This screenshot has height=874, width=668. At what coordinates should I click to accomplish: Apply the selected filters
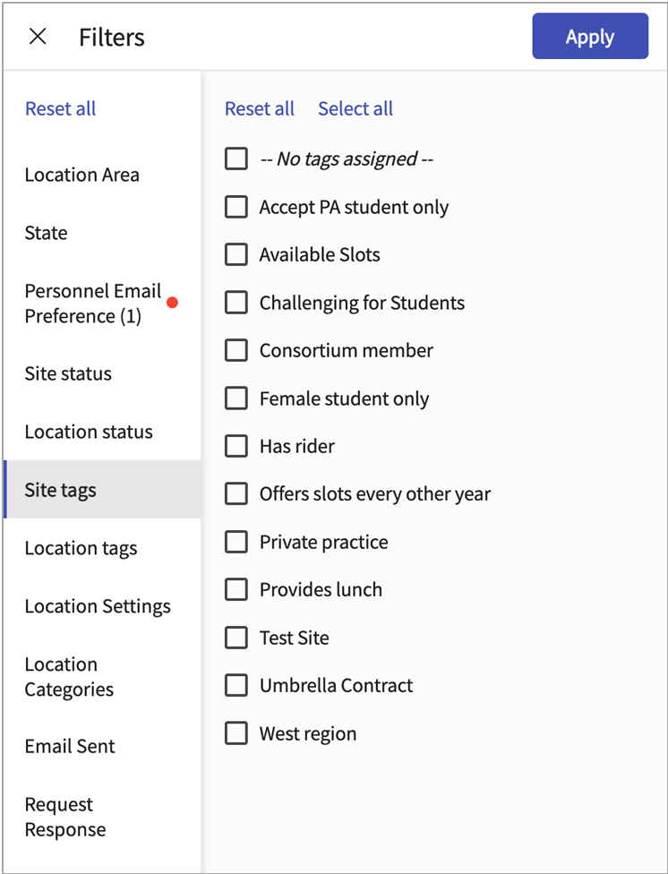590,36
